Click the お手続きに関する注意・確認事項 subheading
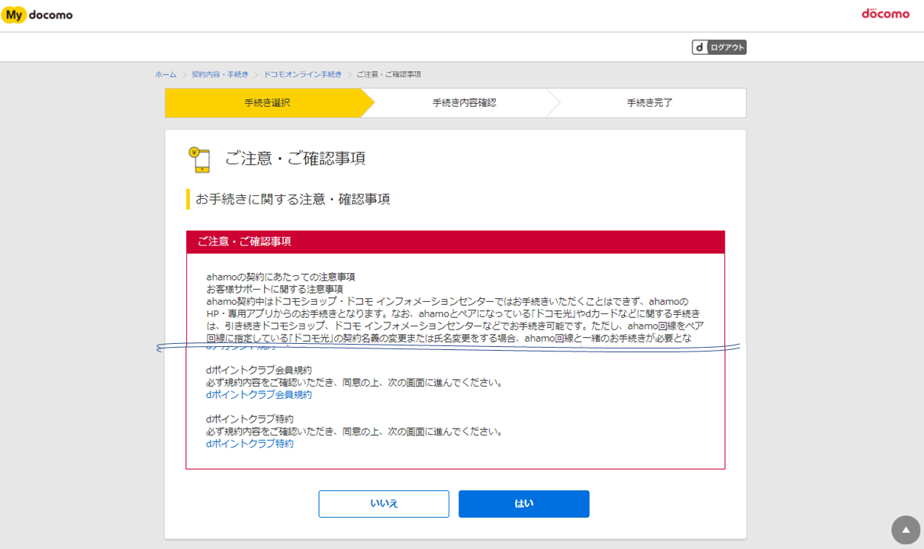Image resolution: width=924 pixels, height=549 pixels. 293,199
